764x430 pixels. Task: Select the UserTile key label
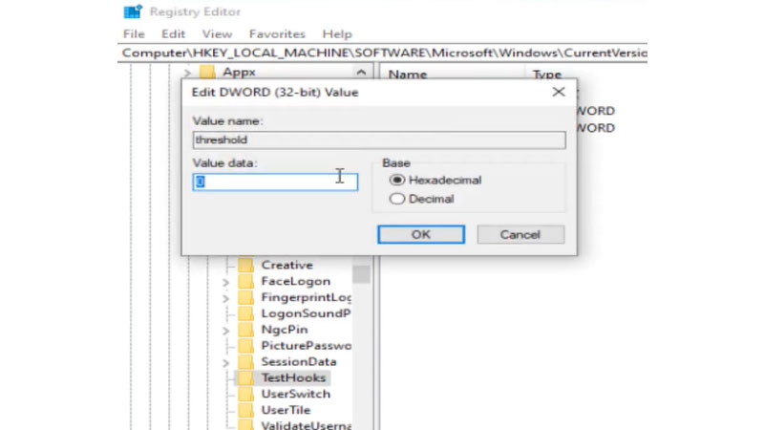tap(286, 410)
